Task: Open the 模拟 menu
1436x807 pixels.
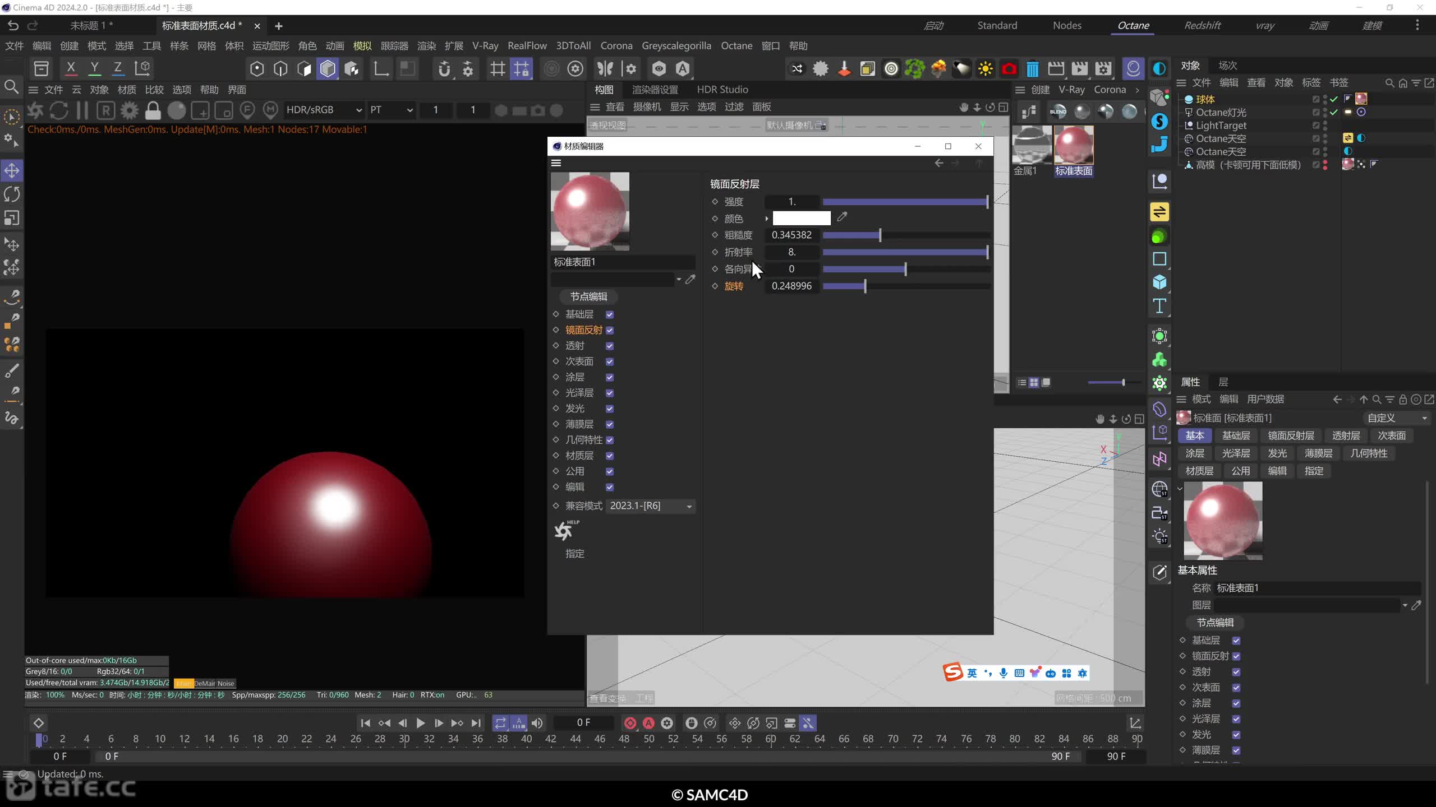Action: tap(362, 46)
